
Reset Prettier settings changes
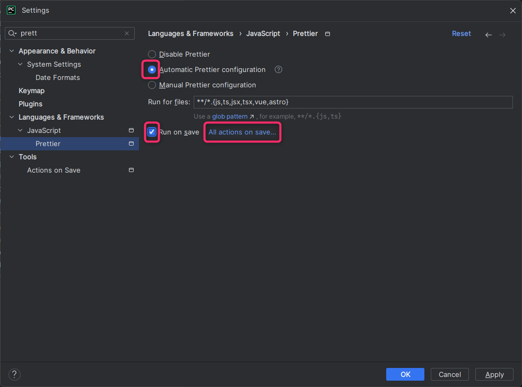click(x=461, y=33)
